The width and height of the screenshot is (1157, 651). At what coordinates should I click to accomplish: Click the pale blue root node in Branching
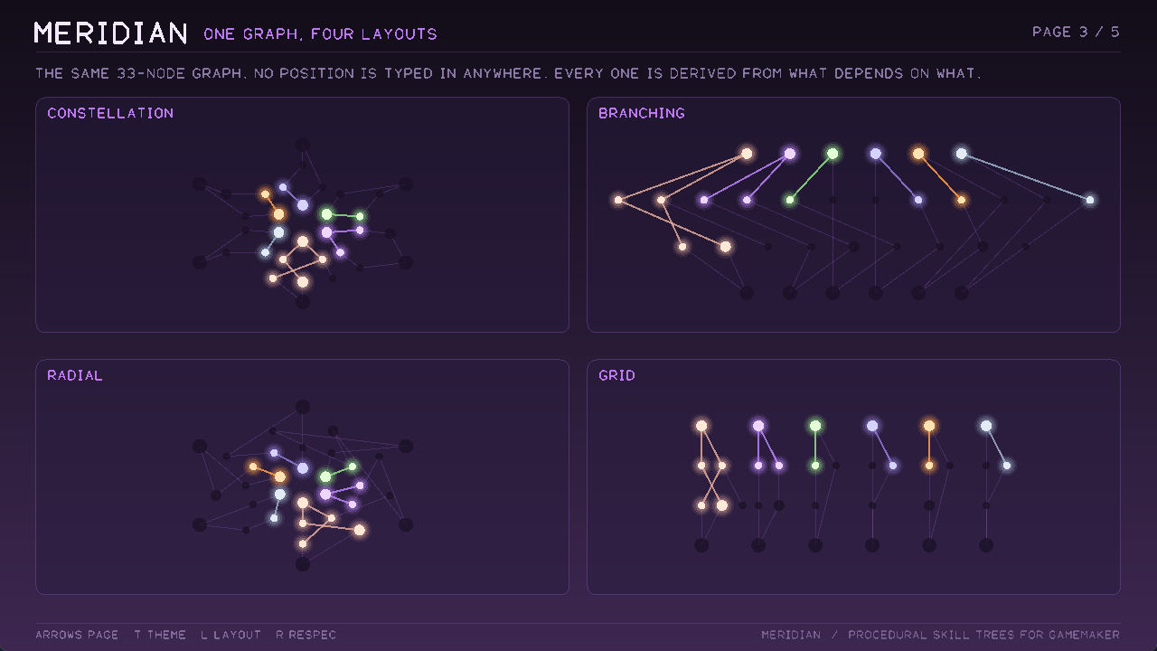pyautogui.click(x=962, y=154)
